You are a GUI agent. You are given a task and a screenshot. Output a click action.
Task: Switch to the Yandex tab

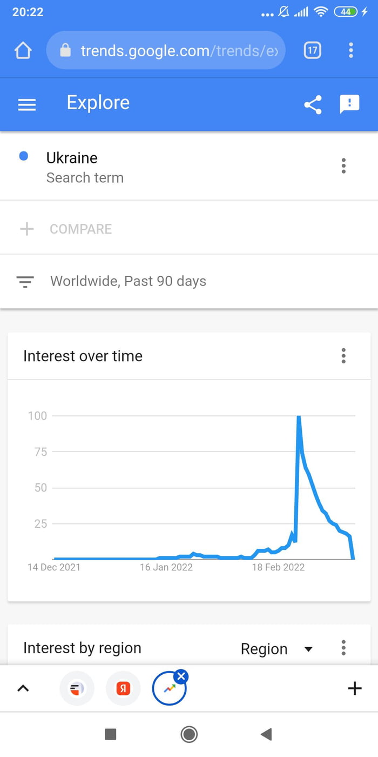click(x=123, y=688)
